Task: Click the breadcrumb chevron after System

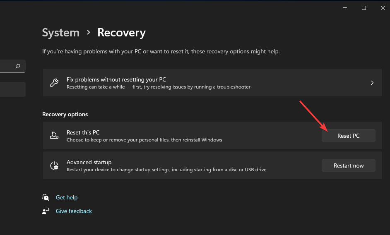Action: point(89,33)
